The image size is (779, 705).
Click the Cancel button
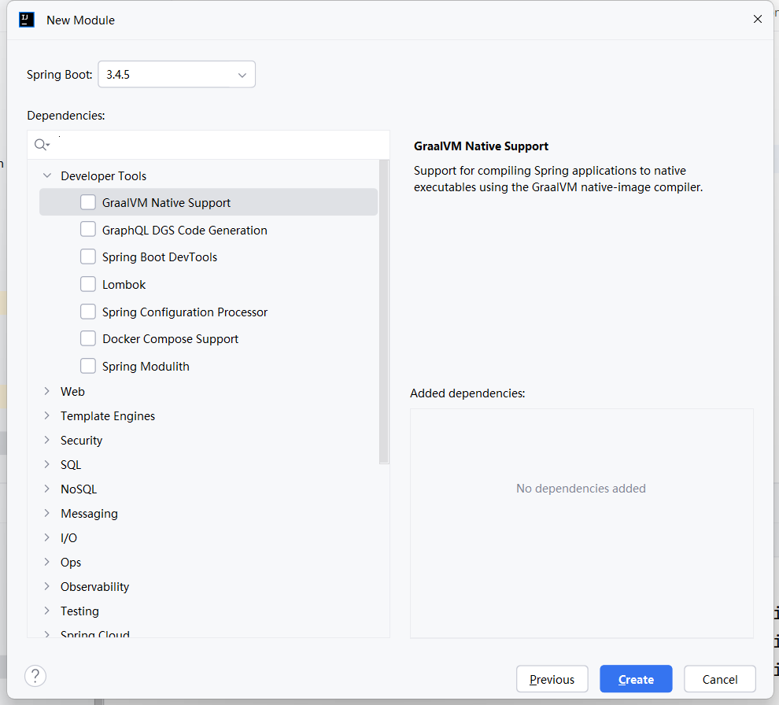720,679
